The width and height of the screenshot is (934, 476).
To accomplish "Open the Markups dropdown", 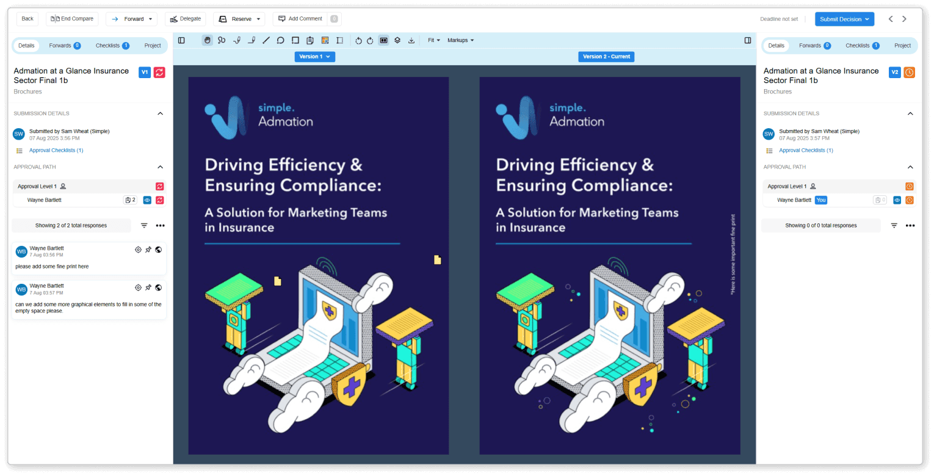I will pyautogui.click(x=460, y=40).
